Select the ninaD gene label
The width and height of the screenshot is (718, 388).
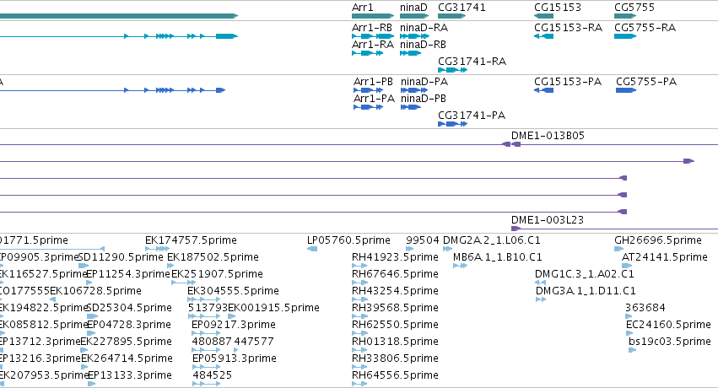(x=413, y=8)
